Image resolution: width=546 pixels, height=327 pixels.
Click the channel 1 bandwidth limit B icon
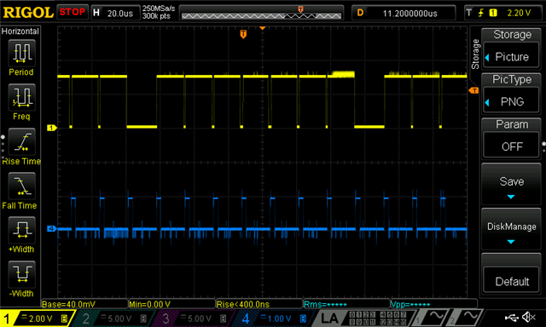click(x=64, y=318)
